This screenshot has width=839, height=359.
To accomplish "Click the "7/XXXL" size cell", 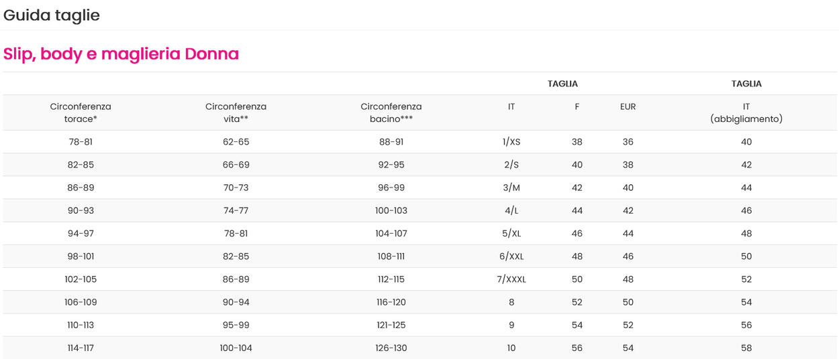I will coord(511,279).
